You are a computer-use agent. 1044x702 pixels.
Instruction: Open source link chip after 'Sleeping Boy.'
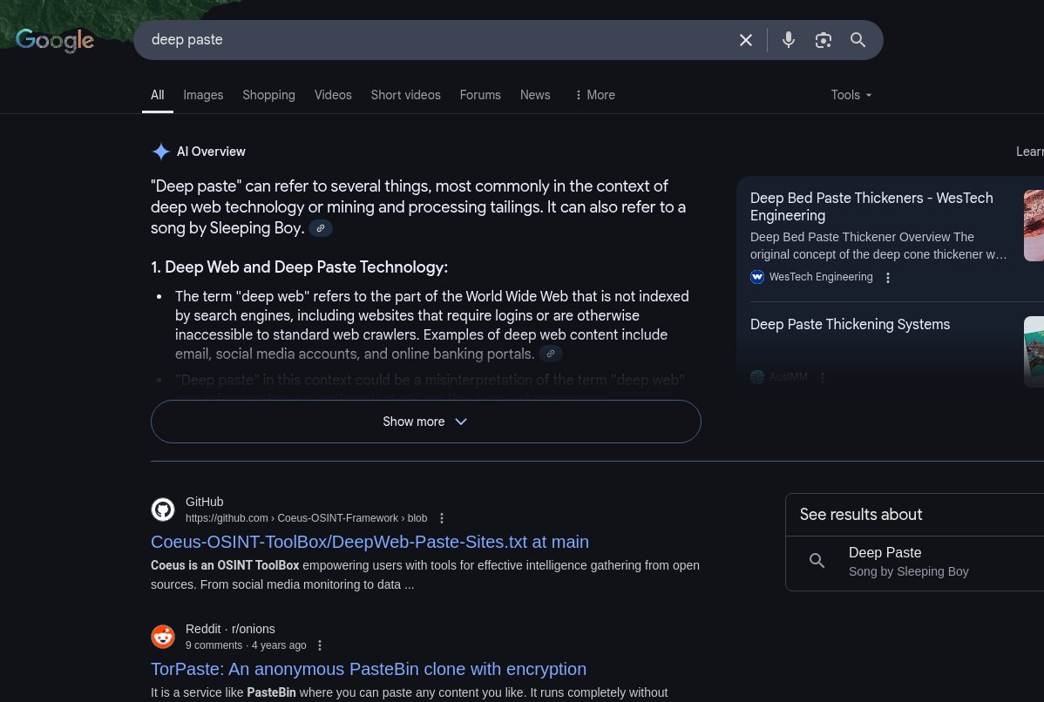[320, 228]
